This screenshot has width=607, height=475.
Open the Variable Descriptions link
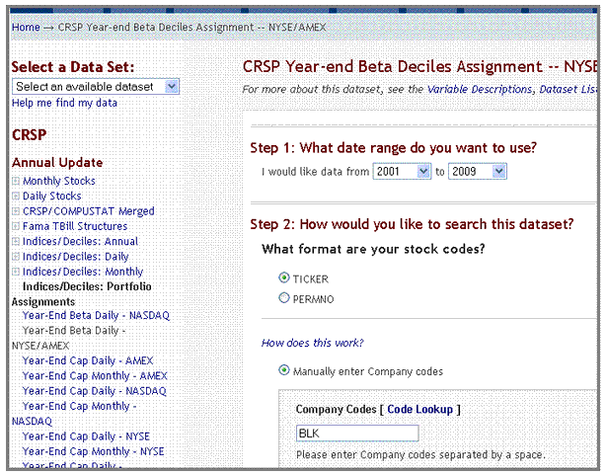[x=480, y=90]
